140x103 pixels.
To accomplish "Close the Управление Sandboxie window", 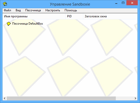I will tap(132, 3).
